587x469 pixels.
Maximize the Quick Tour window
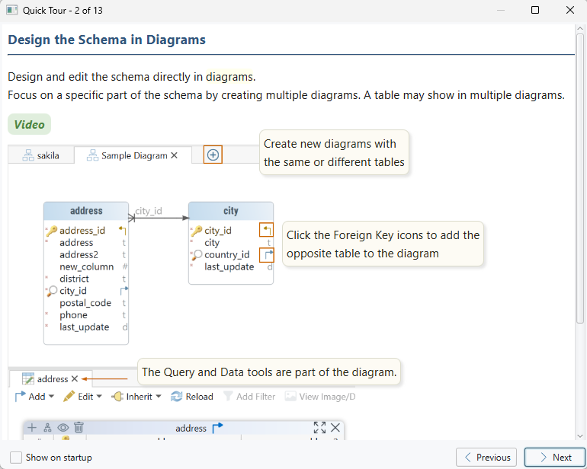[x=535, y=10]
